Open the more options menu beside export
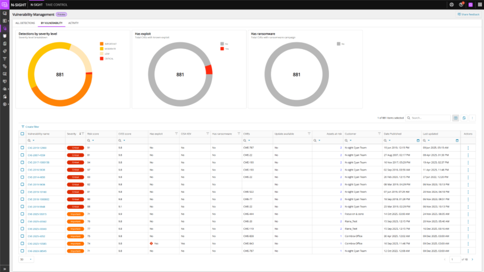 click(472, 118)
